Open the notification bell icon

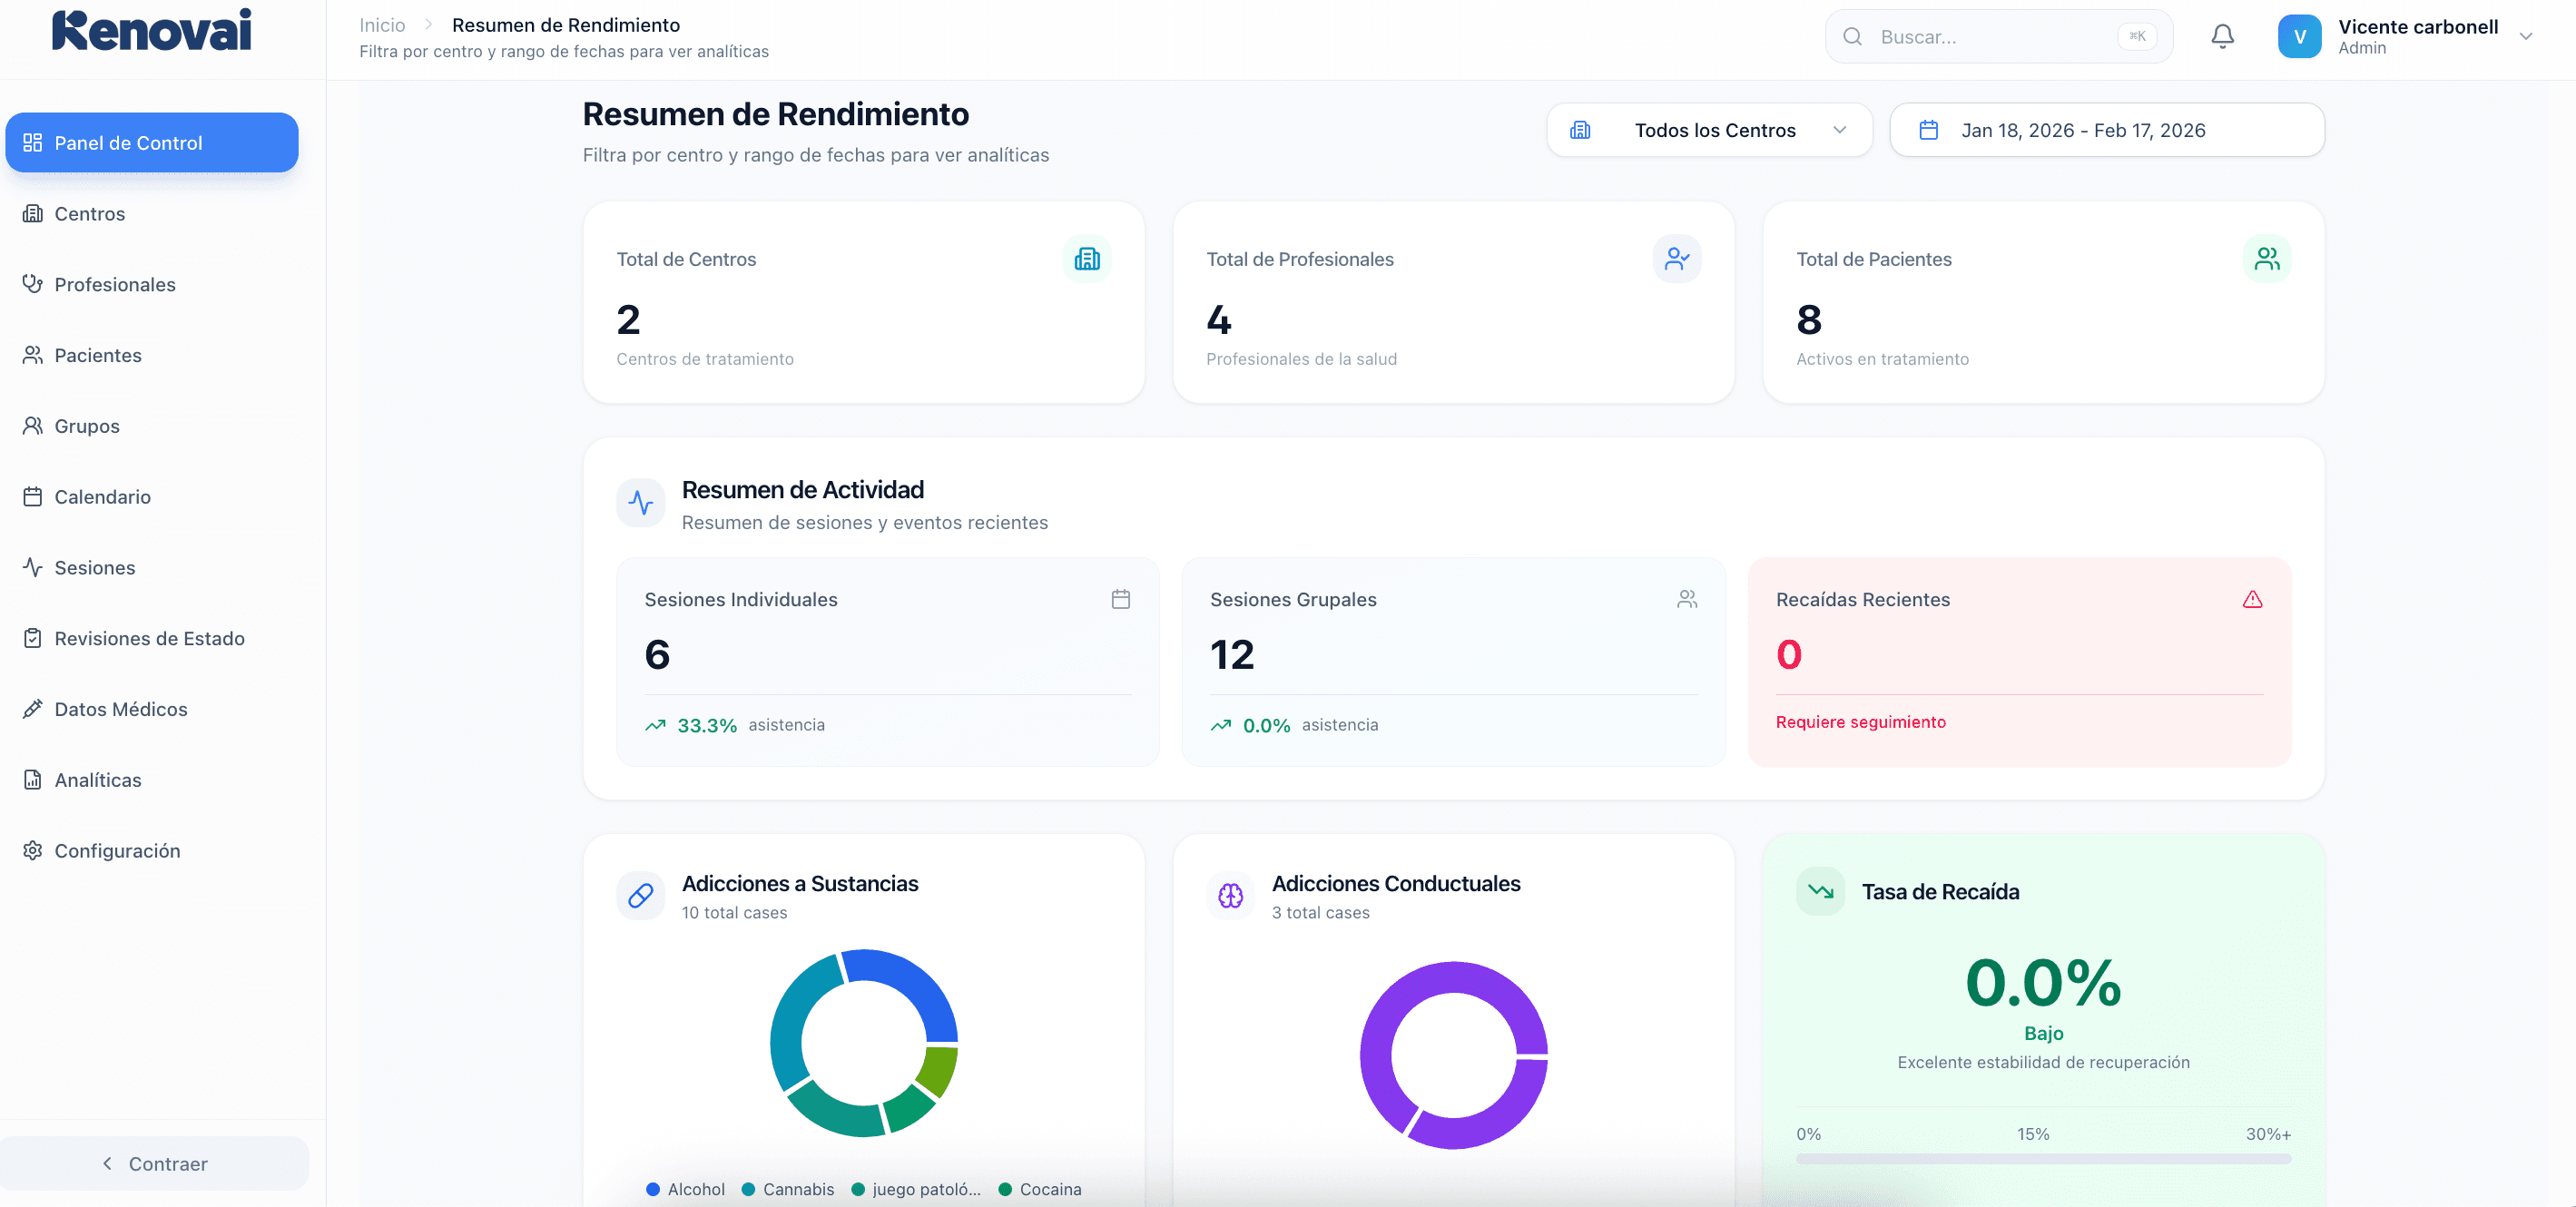coord(2222,36)
